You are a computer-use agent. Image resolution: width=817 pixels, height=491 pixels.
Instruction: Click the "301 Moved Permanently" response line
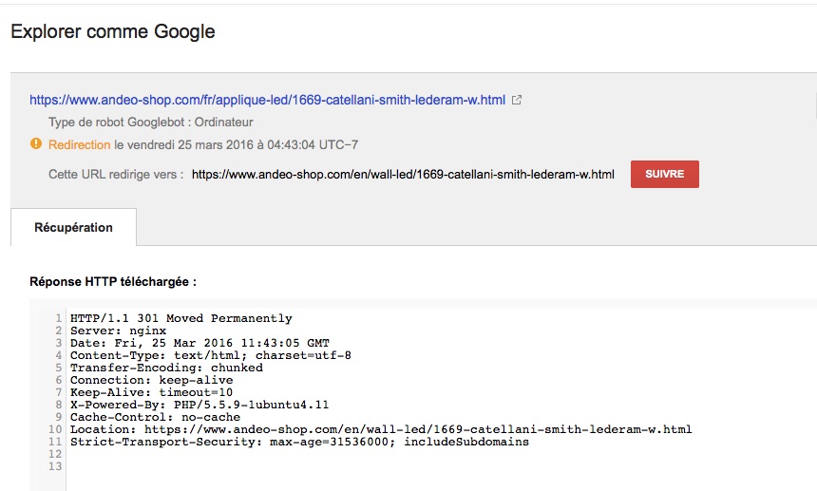click(181, 319)
